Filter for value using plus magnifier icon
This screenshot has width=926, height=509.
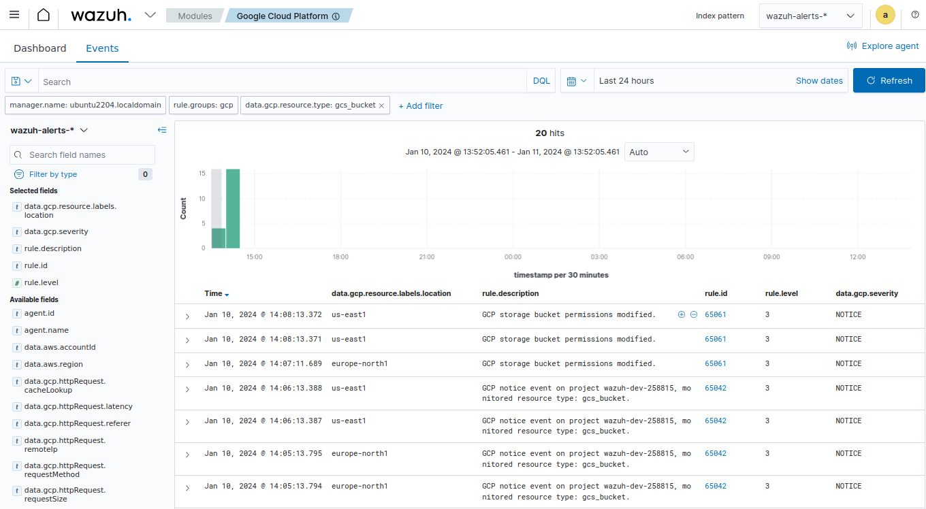click(x=682, y=314)
